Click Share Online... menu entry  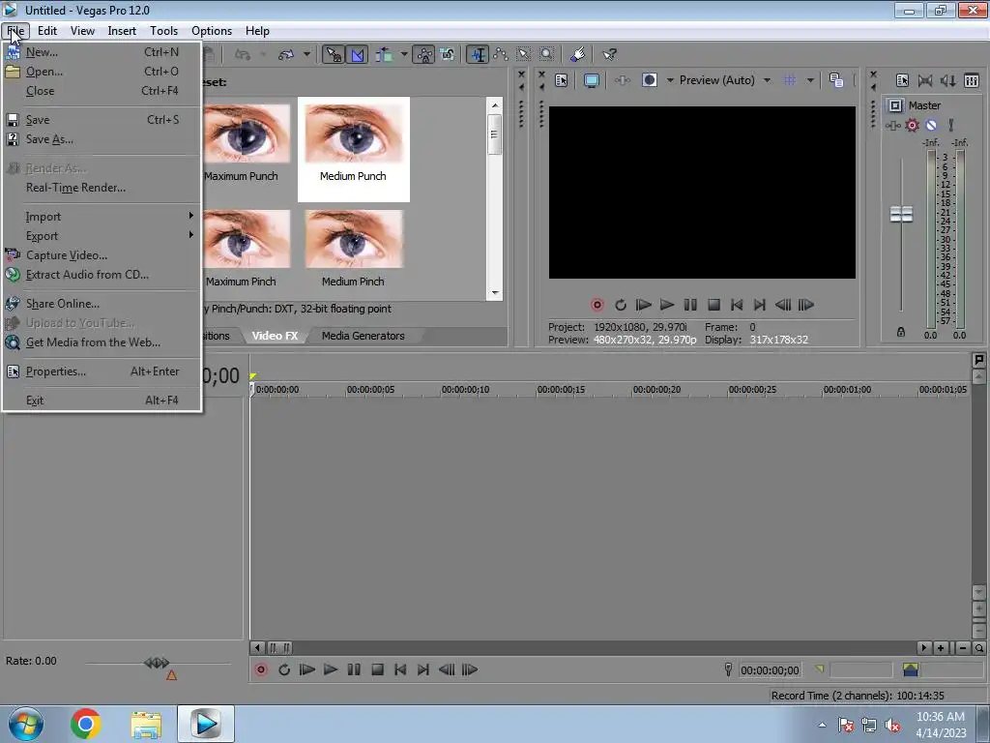point(101,304)
